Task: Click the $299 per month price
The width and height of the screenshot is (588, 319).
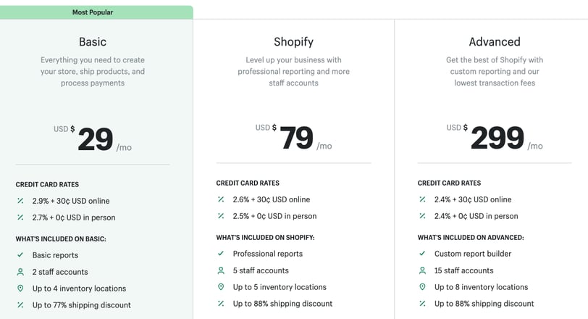Action: 495,137
